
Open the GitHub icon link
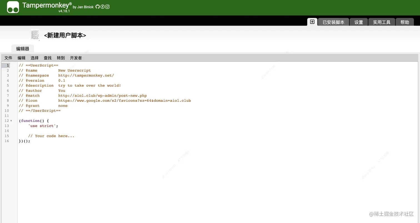97,7
